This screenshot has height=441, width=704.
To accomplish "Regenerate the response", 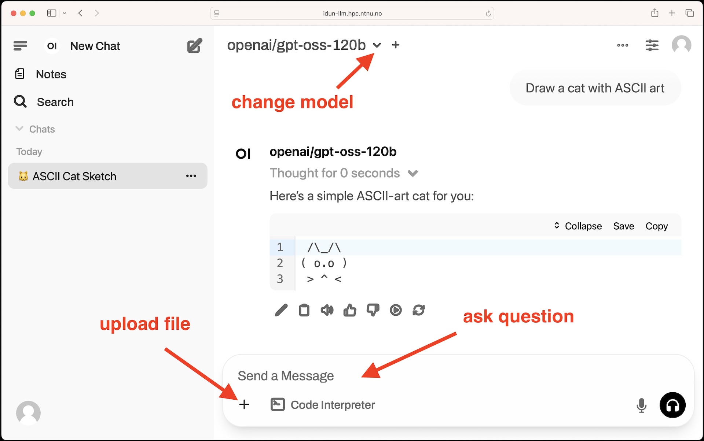I will 419,310.
